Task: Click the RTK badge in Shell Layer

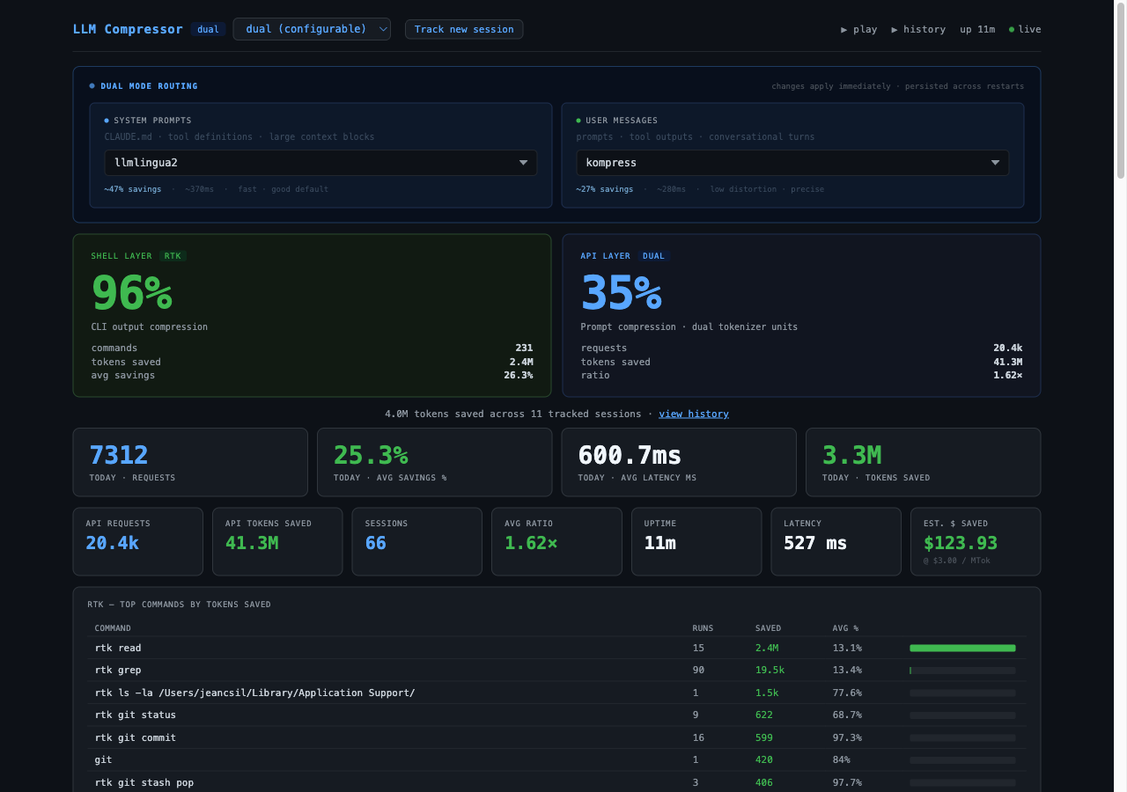Action: (173, 256)
